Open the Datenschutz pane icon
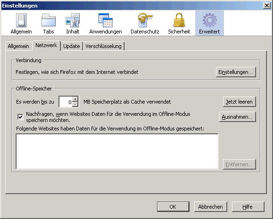 click(145, 23)
